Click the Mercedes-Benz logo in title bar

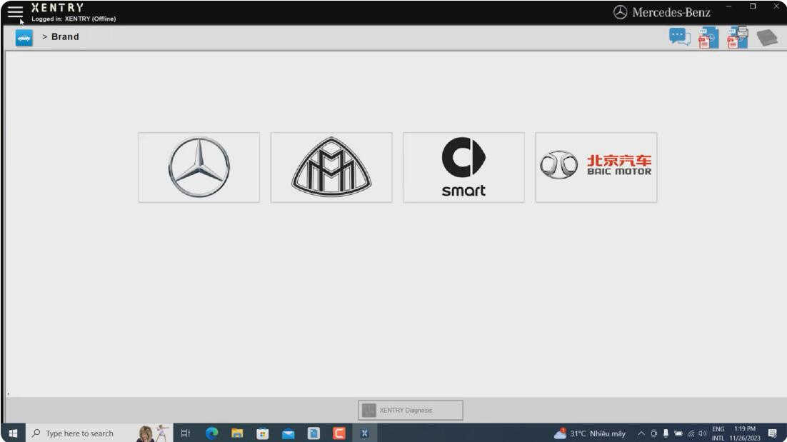pos(661,12)
